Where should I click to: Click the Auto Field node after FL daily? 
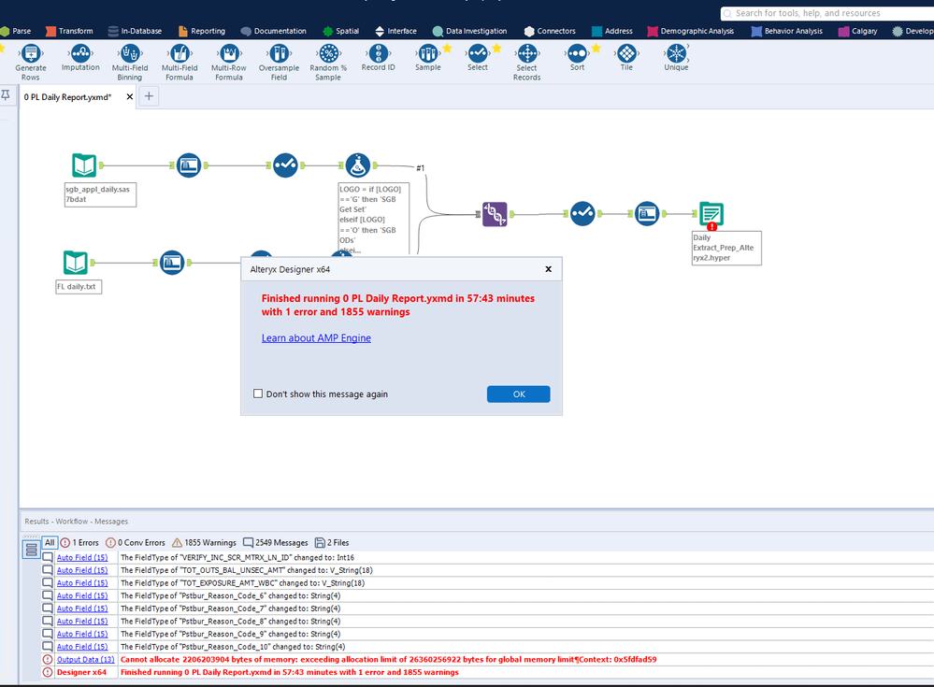pyautogui.click(x=172, y=263)
